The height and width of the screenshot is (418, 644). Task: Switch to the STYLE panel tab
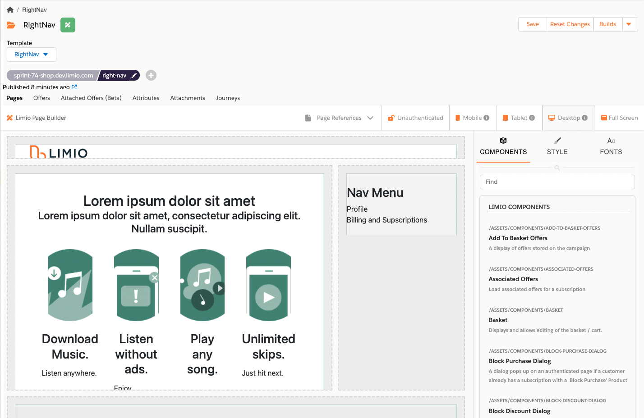click(557, 147)
